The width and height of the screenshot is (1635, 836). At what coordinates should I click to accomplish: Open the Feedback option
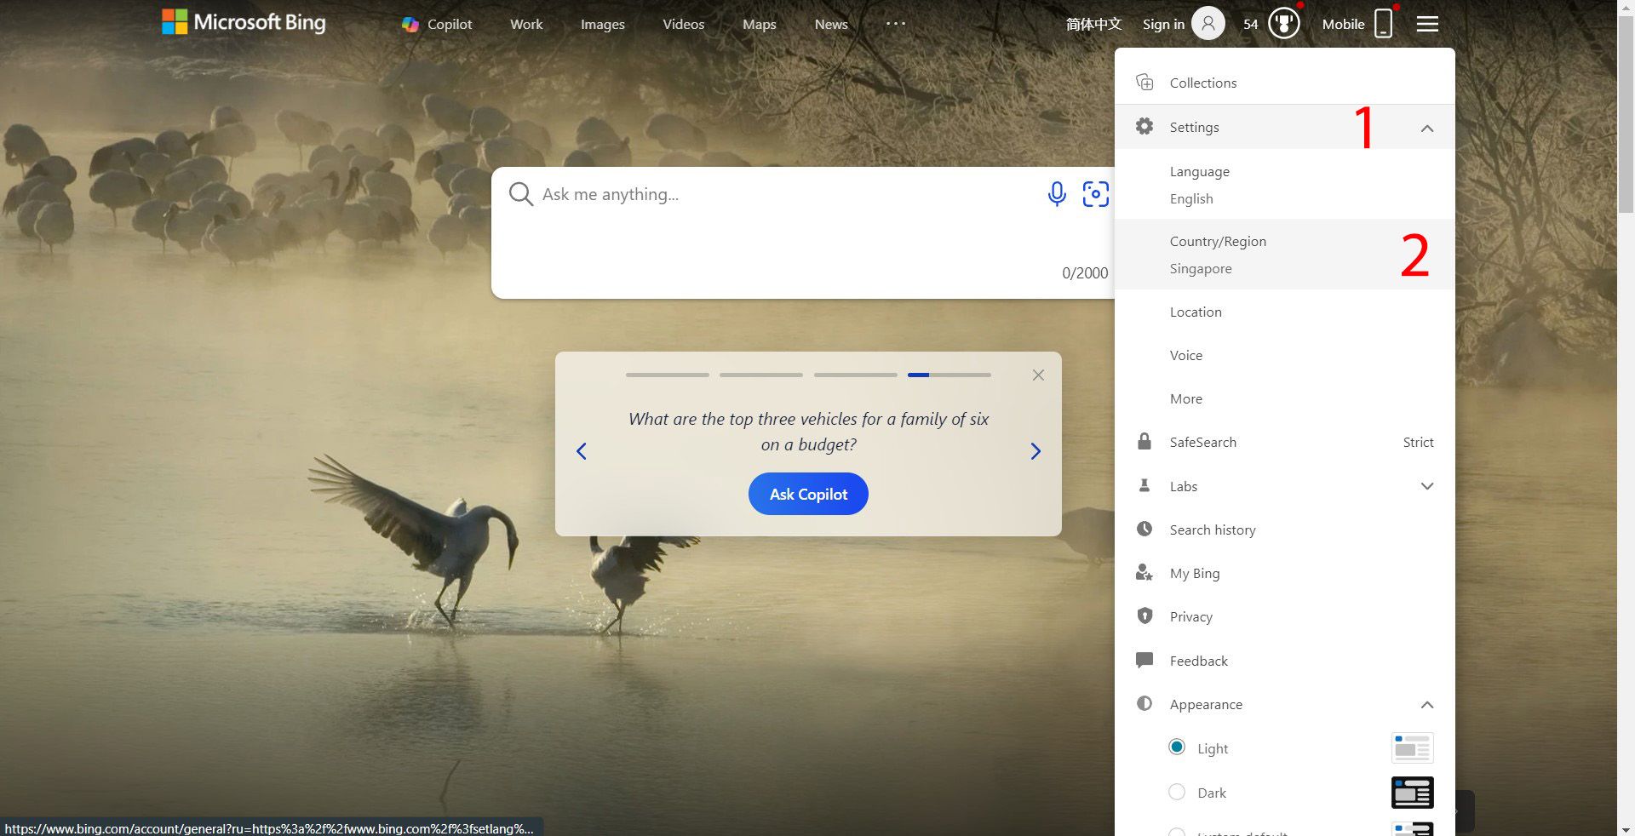(1199, 661)
